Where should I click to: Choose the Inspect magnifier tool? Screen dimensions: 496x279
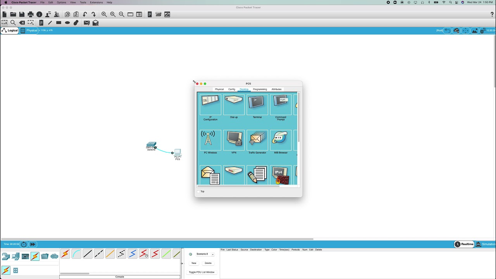13,23
